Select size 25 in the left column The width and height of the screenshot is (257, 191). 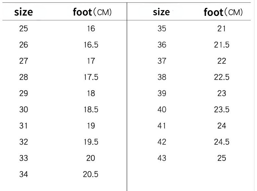[x=23, y=28]
